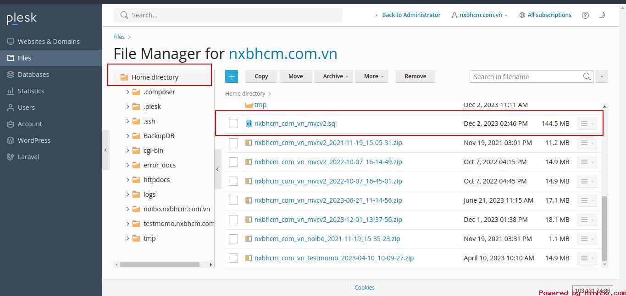This screenshot has height=296, width=626.
Task: Open the Archive dropdown
Action: pyautogui.click(x=333, y=76)
